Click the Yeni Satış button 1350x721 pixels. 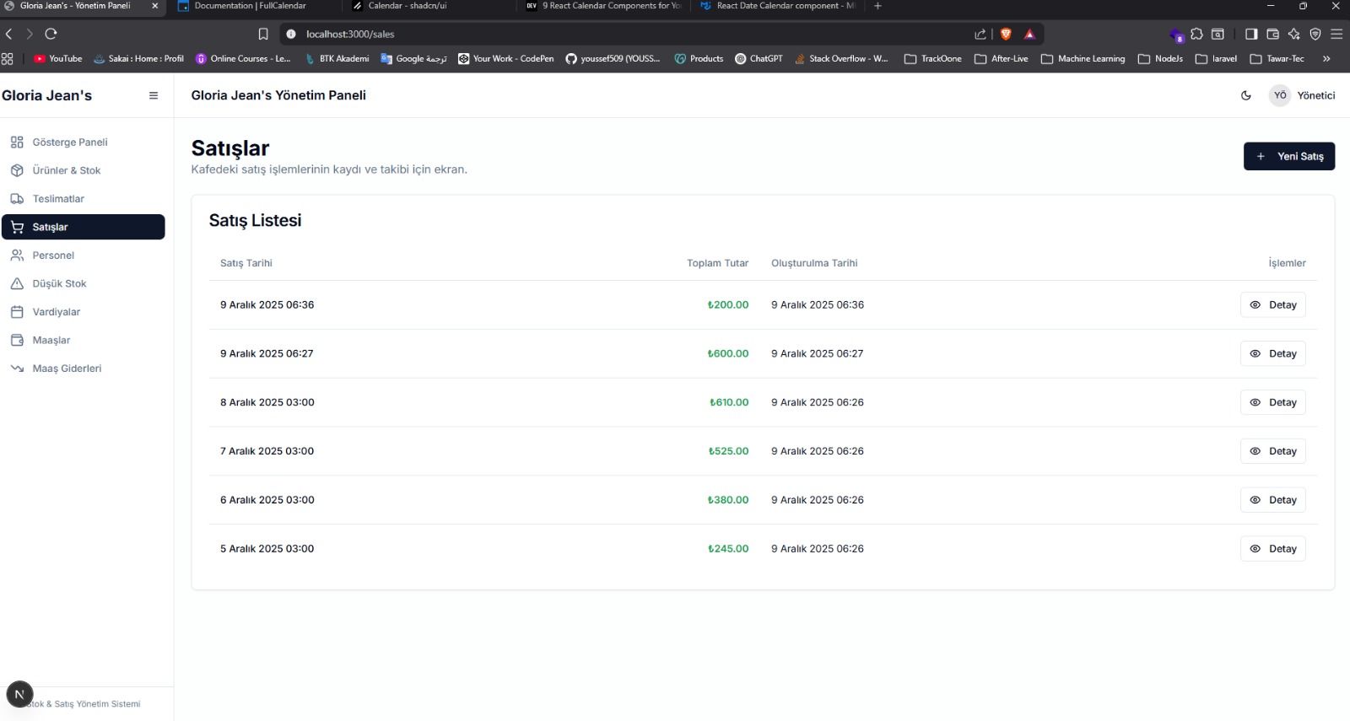1289,156
